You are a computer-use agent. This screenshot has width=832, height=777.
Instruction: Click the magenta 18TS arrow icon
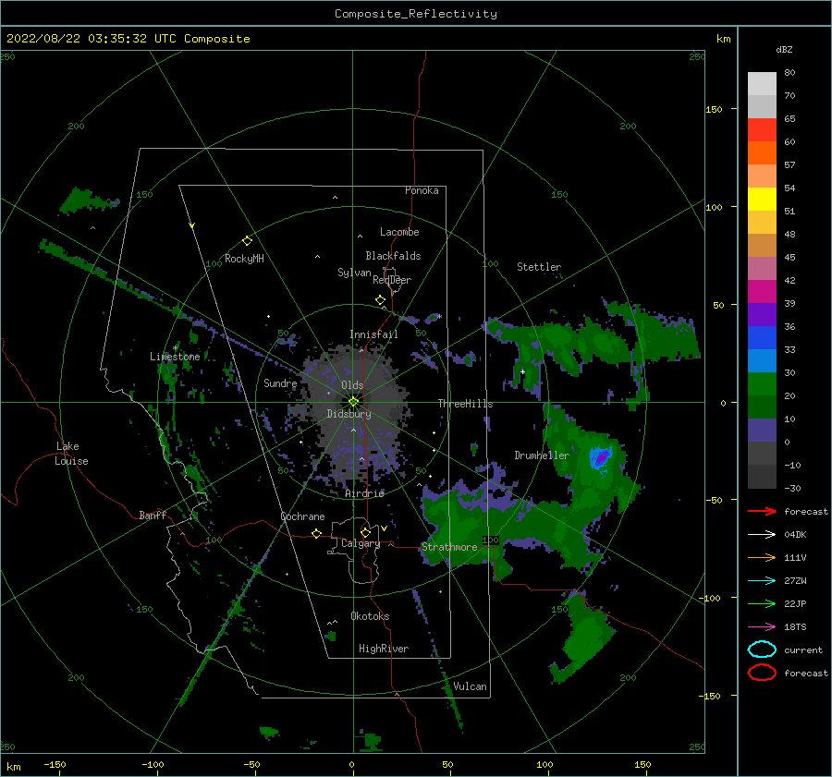pyautogui.click(x=762, y=627)
